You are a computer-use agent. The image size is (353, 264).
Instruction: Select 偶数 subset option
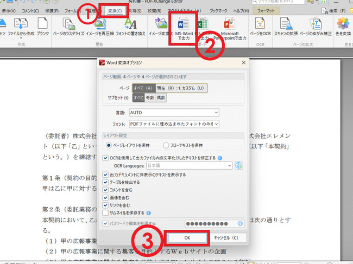(x=161, y=98)
